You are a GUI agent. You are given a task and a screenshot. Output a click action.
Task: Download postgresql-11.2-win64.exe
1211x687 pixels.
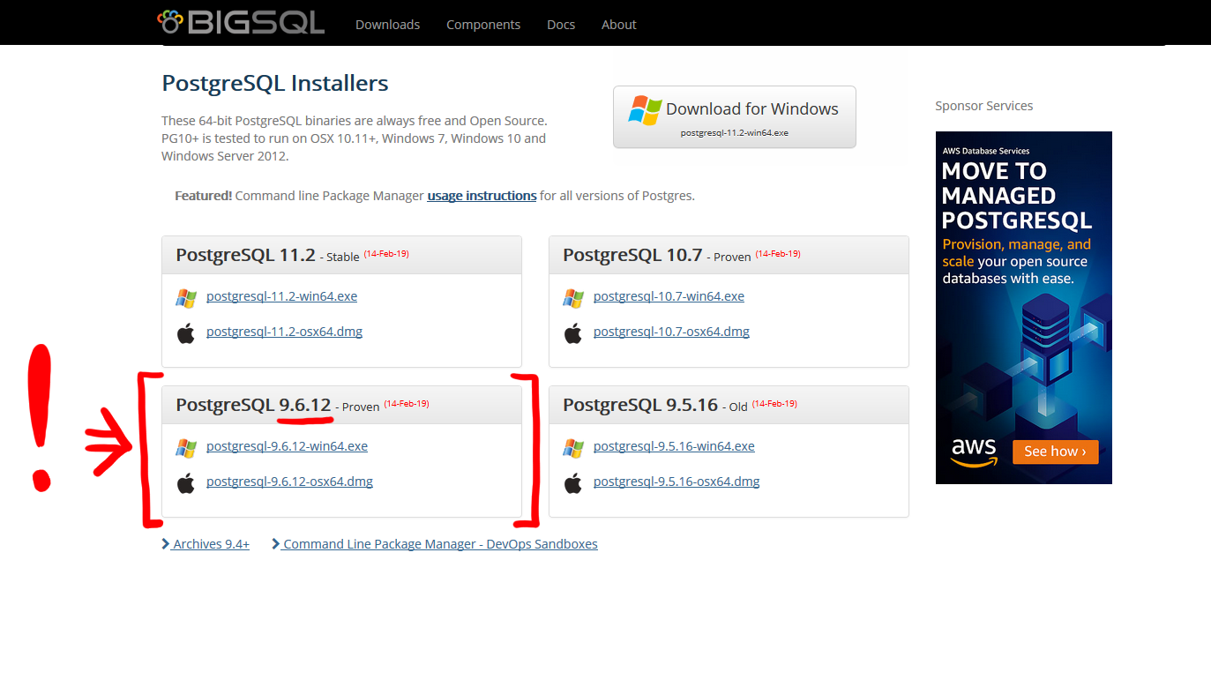(281, 296)
